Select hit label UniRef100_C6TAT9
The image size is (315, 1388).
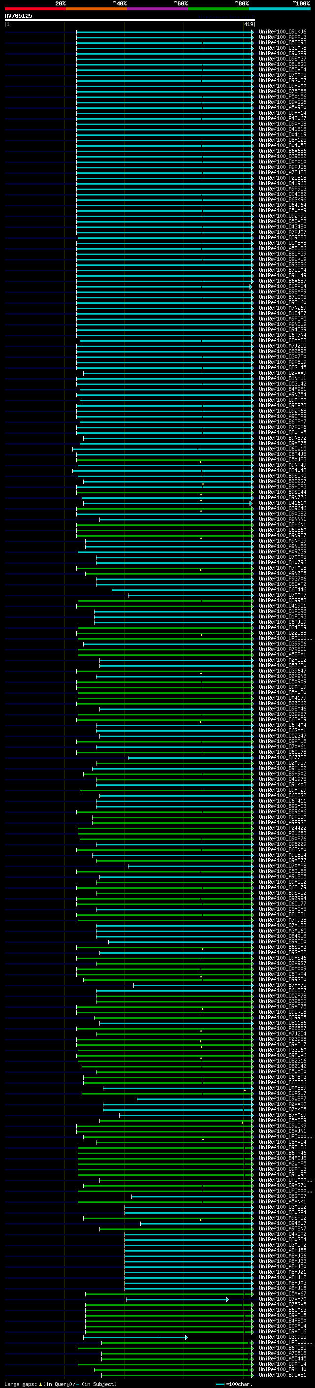tap(282, 720)
